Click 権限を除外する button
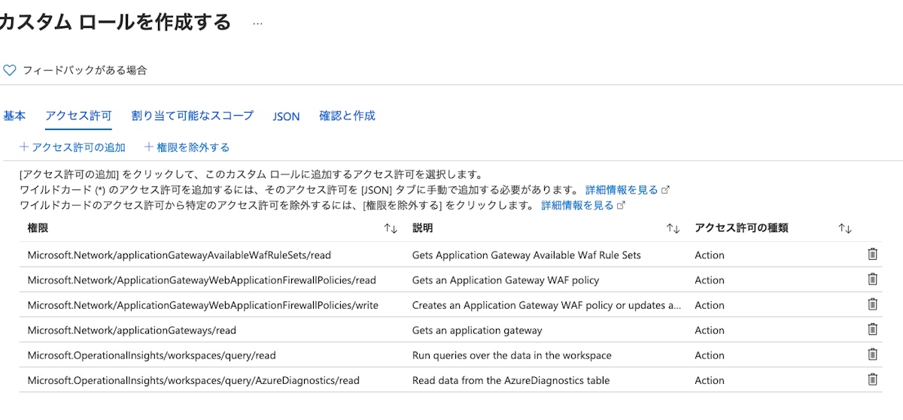The image size is (903, 420). coord(187,147)
